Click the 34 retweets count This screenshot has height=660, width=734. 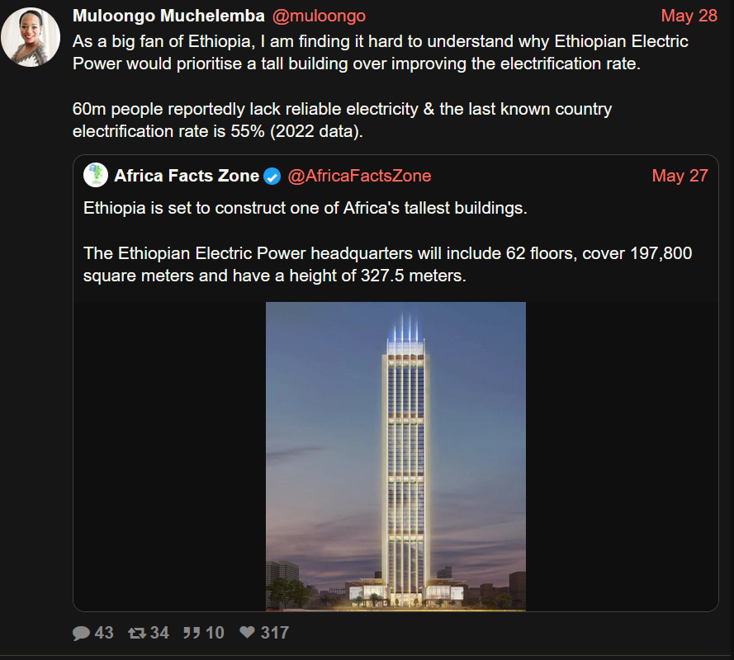159,633
